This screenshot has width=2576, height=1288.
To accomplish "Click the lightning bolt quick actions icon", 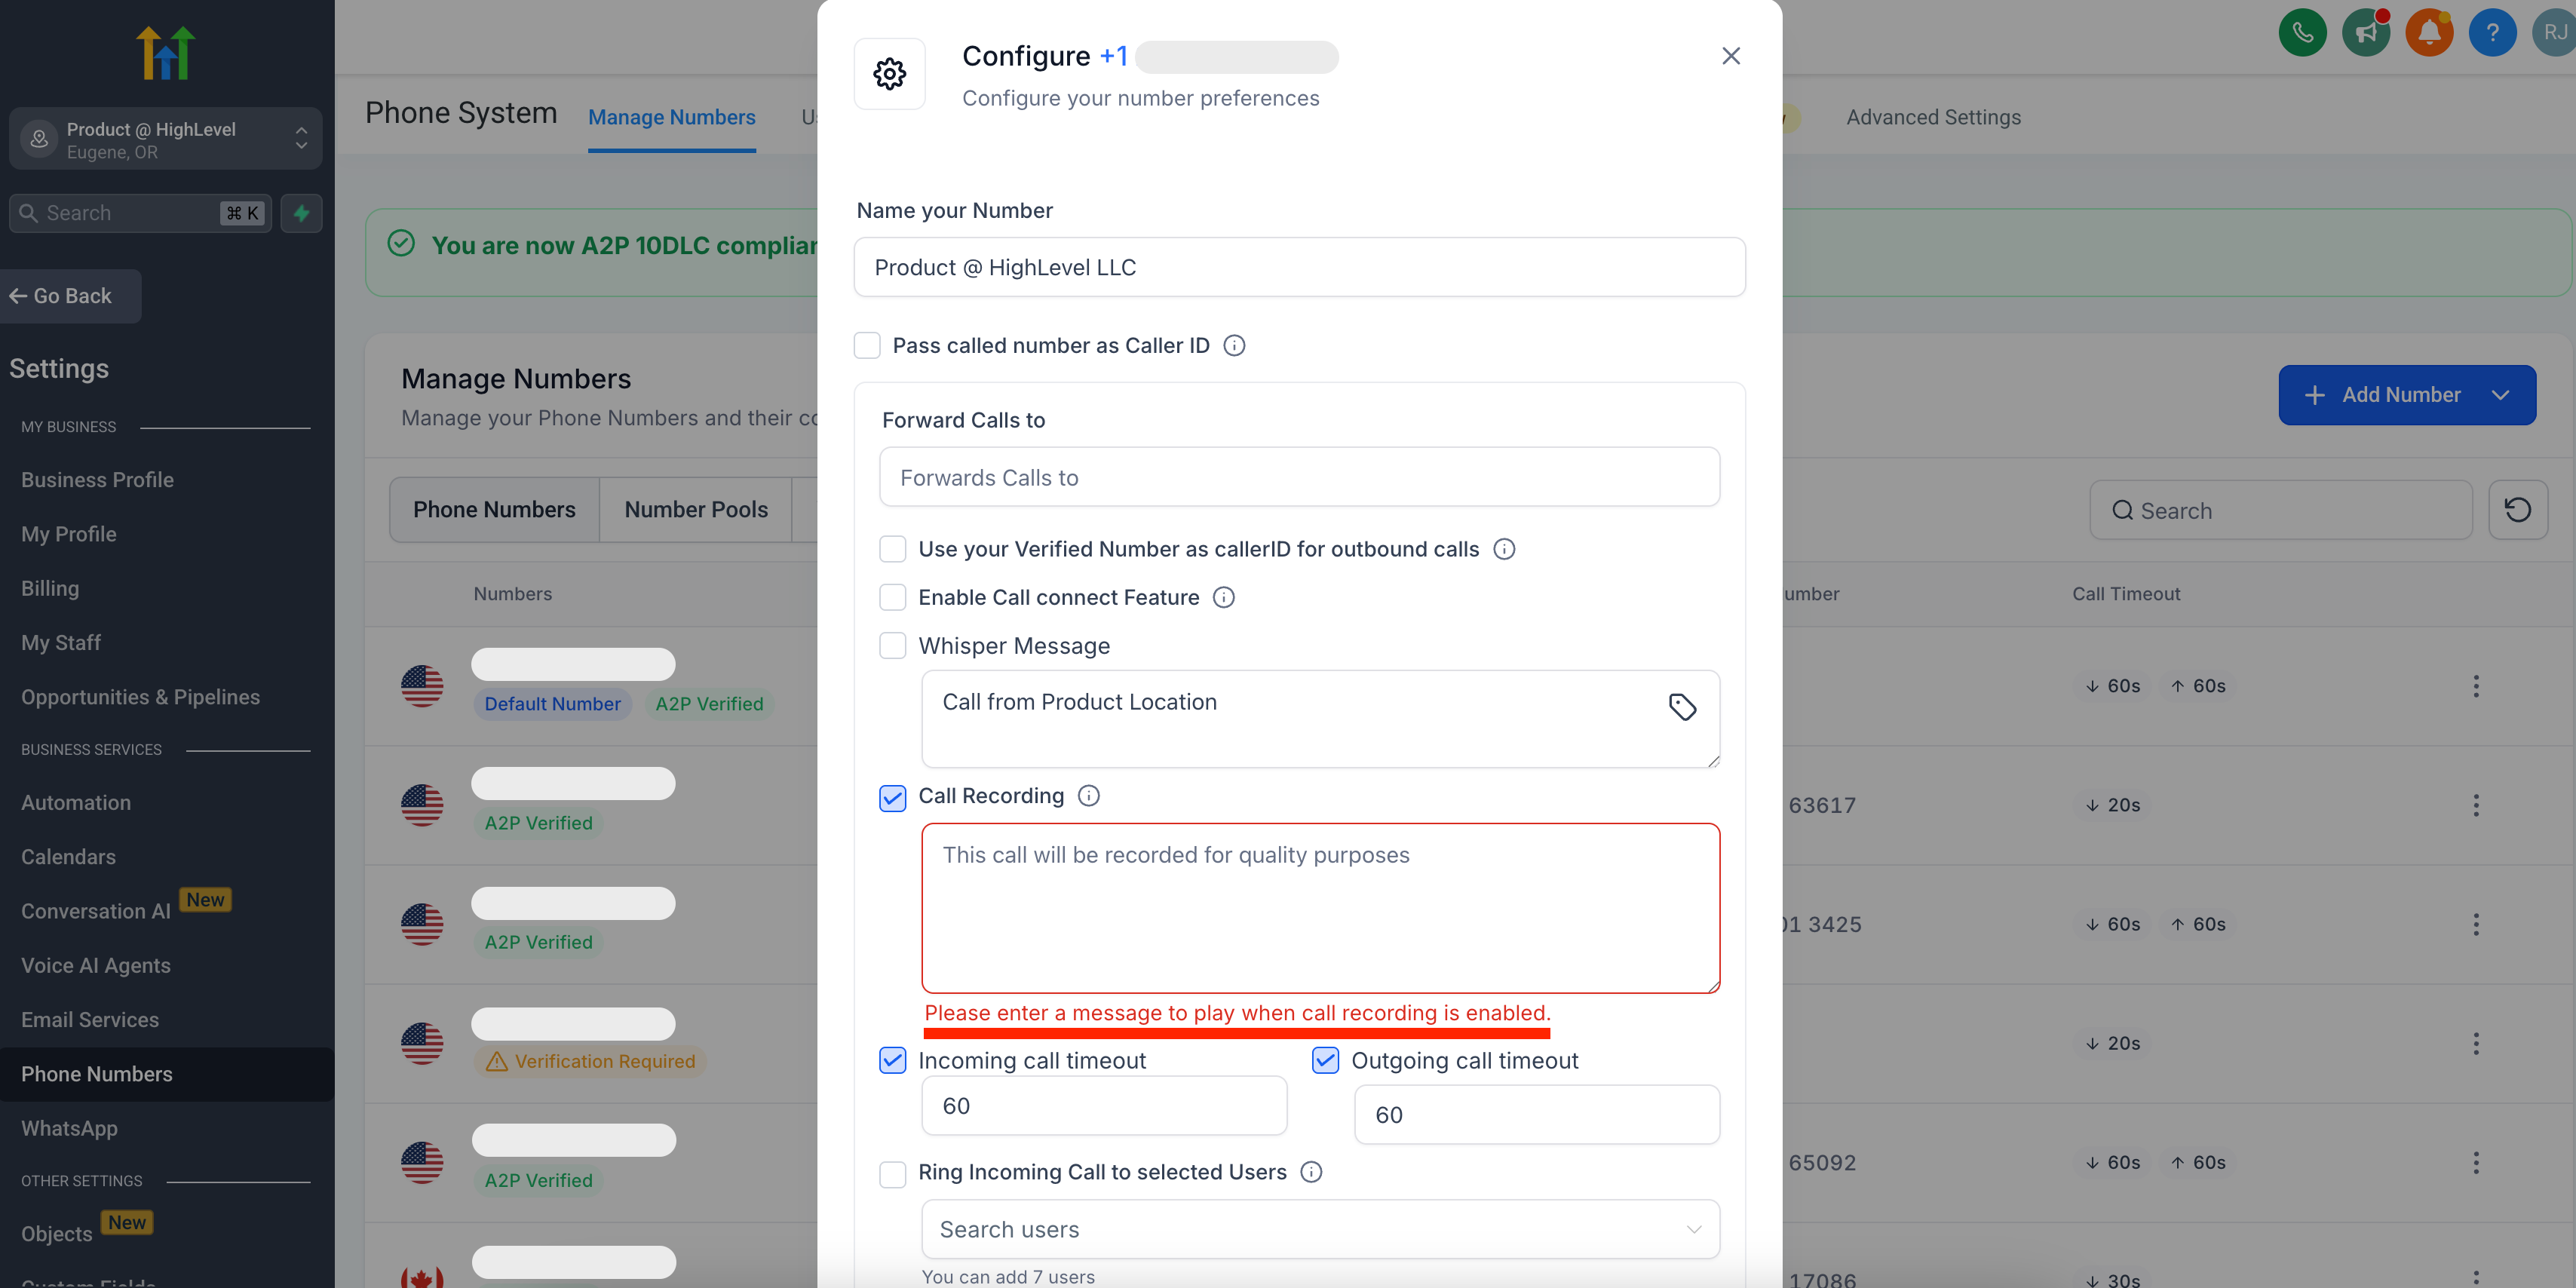I will pyautogui.click(x=301, y=213).
